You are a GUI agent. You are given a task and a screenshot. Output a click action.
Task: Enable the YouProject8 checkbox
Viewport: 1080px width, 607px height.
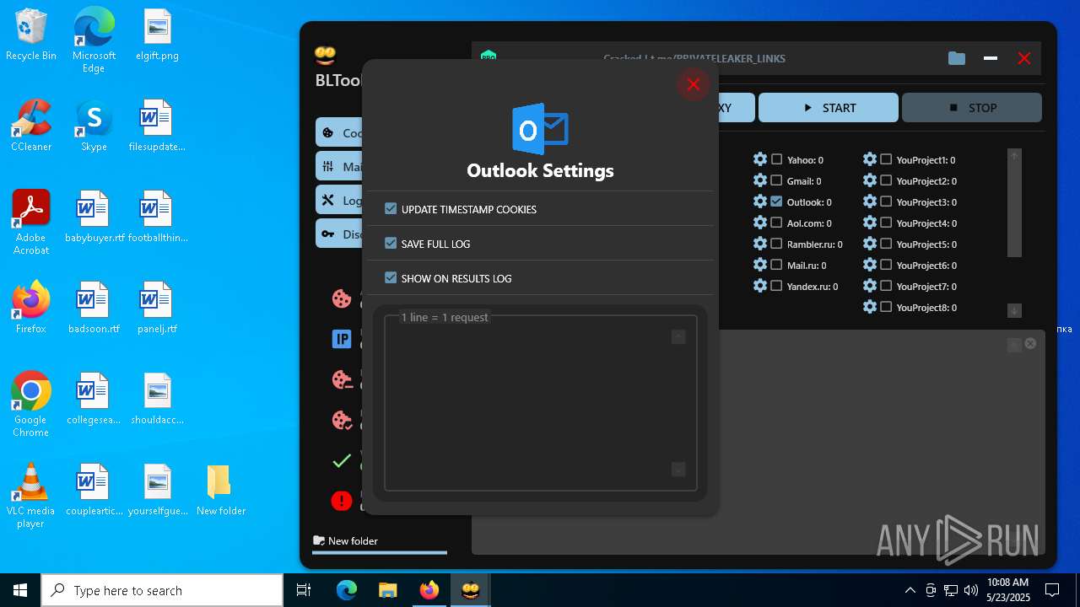tap(886, 307)
